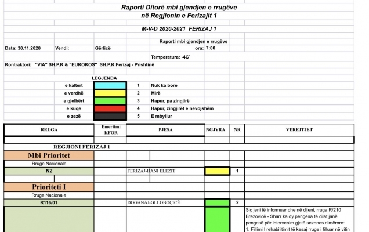Click the 'Temperatura: -4C' cell
Screen dimensions: 369x232
(171, 57)
